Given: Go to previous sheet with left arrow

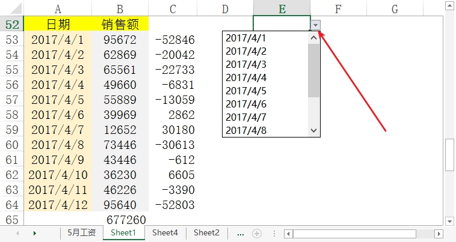Looking at the screenshot, I should click(17, 234).
